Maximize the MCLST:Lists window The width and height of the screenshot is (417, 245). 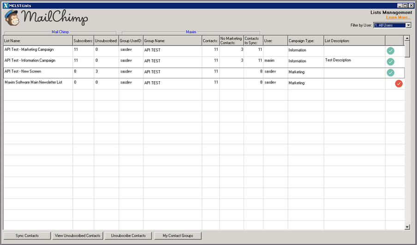(405, 6)
